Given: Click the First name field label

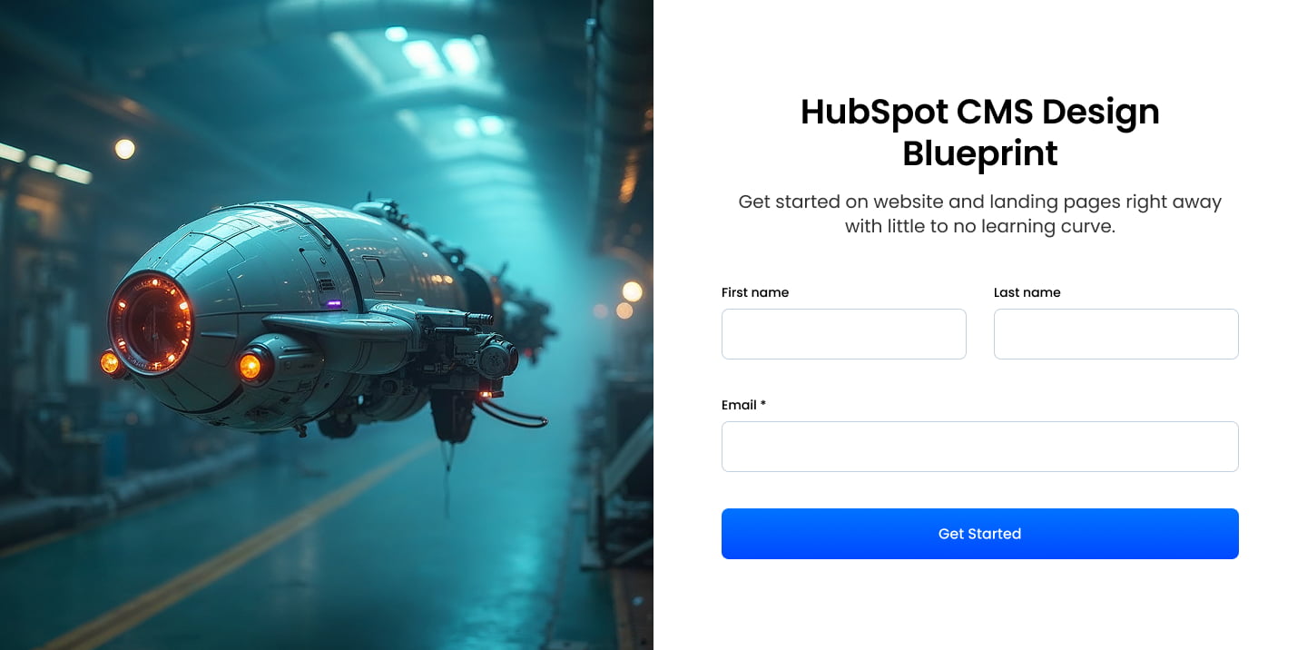Looking at the screenshot, I should (x=755, y=292).
